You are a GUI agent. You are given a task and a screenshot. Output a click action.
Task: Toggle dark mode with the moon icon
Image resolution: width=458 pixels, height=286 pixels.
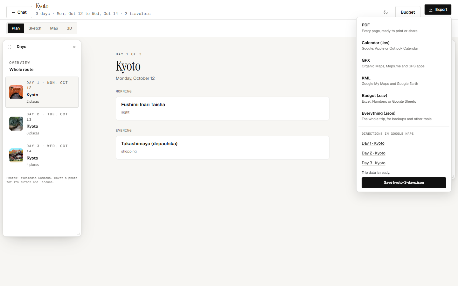pyautogui.click(x=386, y=12)
